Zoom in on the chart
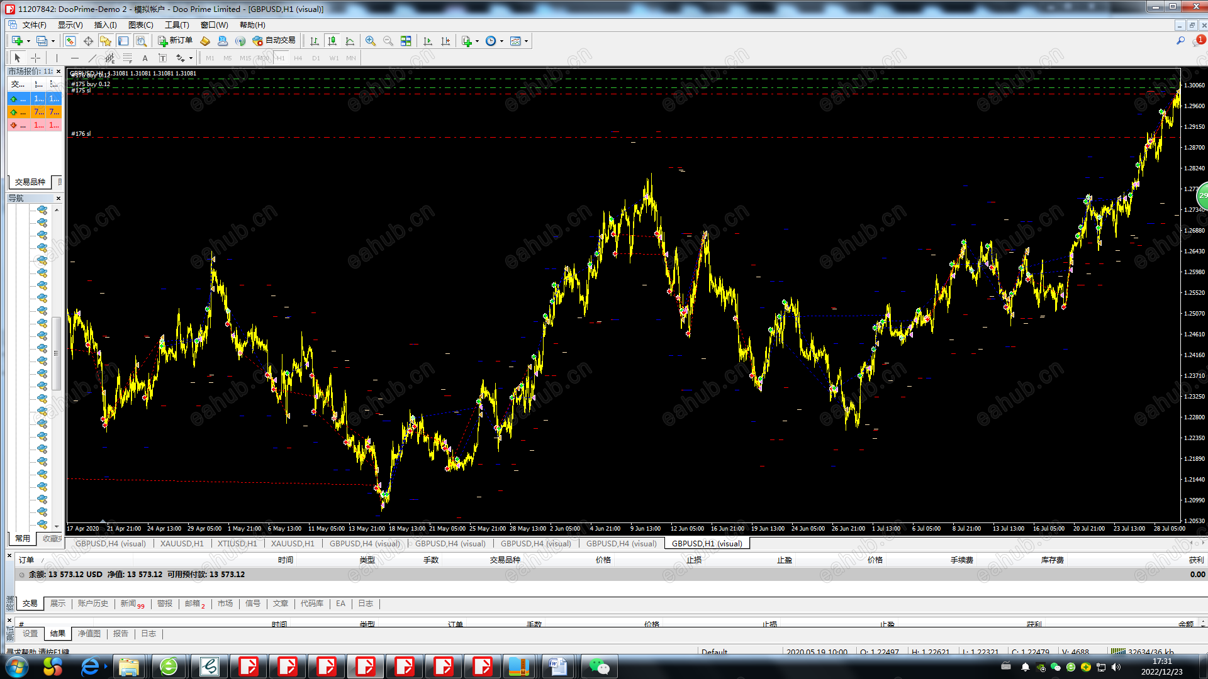Screen dimensions: 1208x679 coord(371,41)
